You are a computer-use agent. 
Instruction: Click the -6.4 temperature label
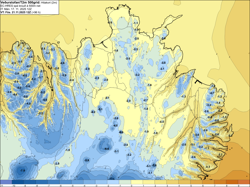(x=106, y=149)
